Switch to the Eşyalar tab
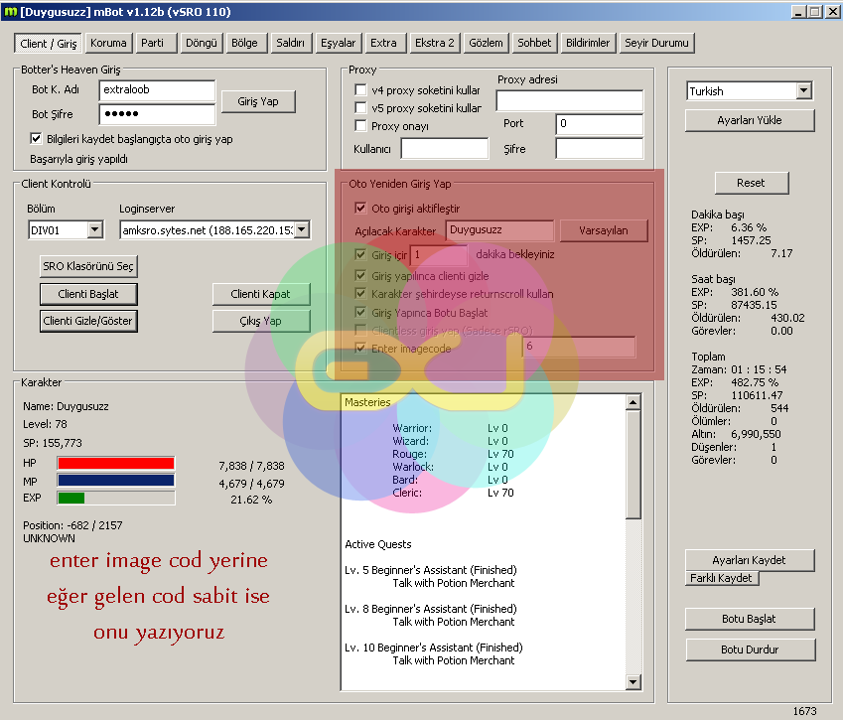The width and height of the screenshot is (843, 720). (x=339, y=43)
